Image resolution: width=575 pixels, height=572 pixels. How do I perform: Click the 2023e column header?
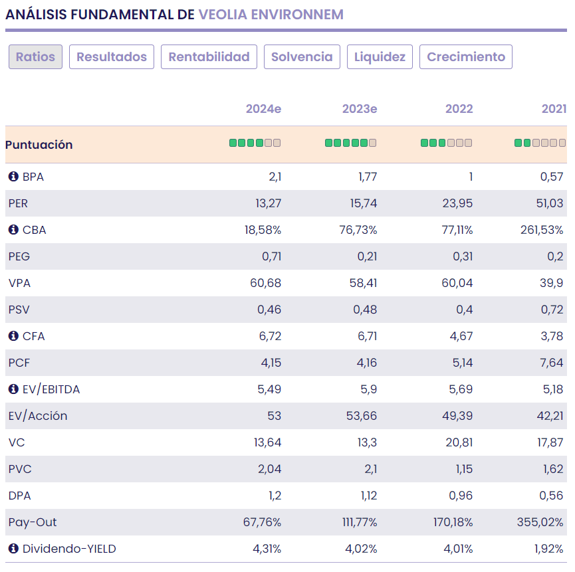click(360, 109)
